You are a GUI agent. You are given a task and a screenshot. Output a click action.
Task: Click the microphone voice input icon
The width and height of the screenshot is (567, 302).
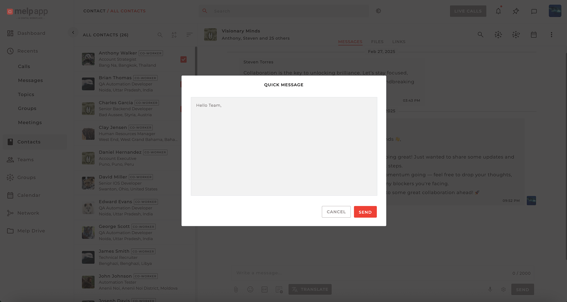tap(490, 289)
